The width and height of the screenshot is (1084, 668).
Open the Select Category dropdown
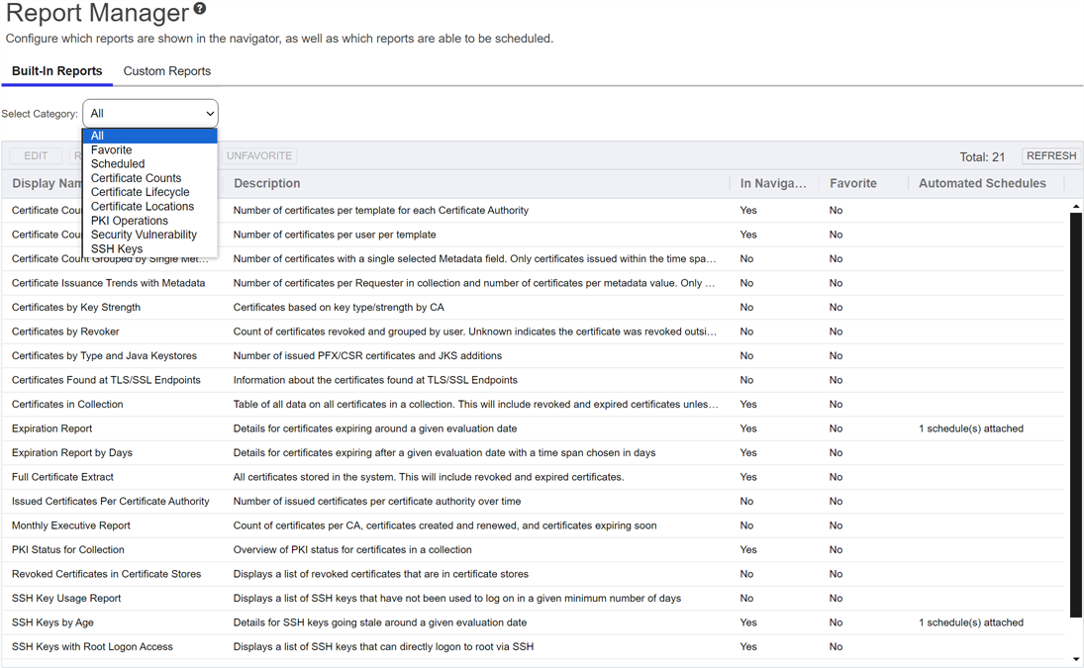point(150,114)
